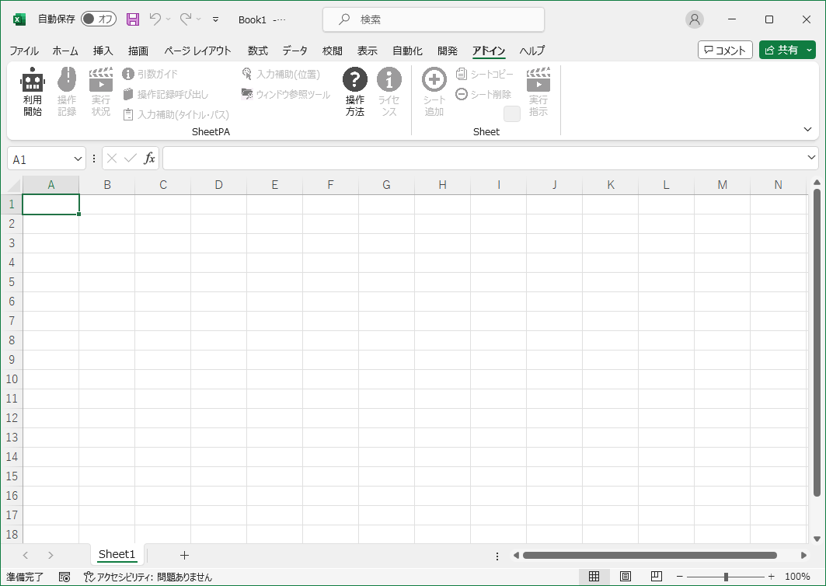Toggle the 自動保存 switch
The width and height of the screenshot is (826, 586).
click(98, 19)
